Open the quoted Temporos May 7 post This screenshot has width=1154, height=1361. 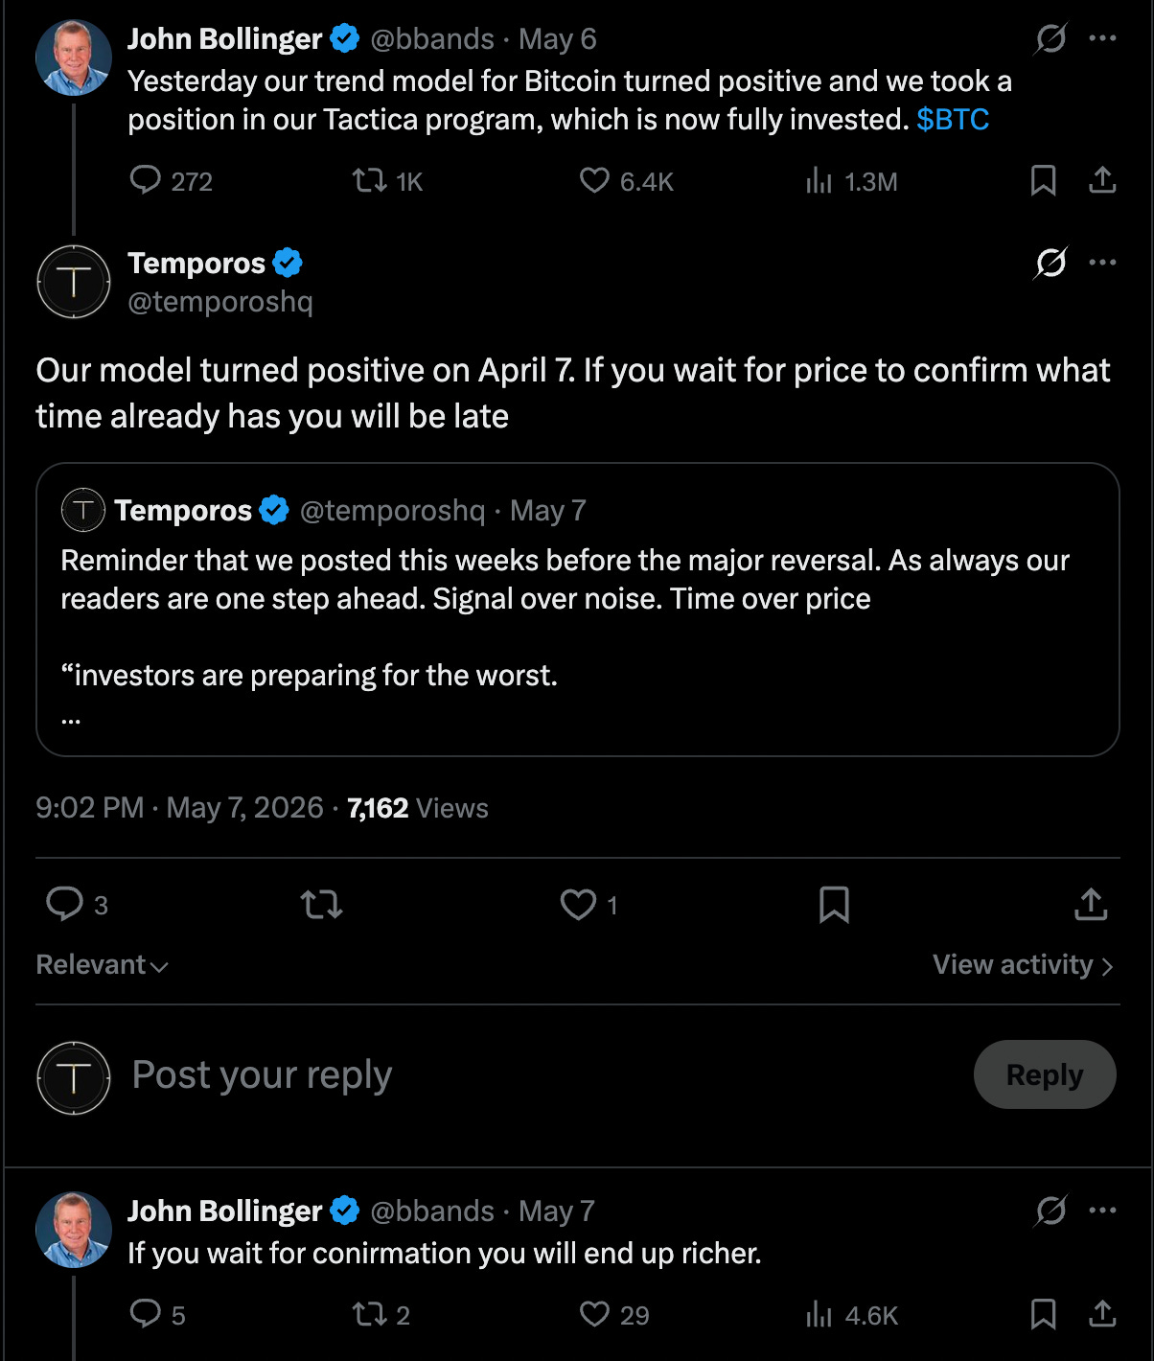(x=578, y=610)
